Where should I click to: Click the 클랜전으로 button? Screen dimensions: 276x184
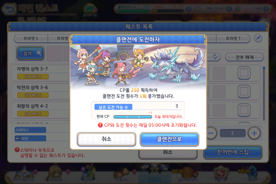pyautogui.click(x=169, y=139)
